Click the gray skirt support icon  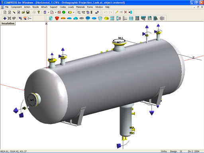137,18
